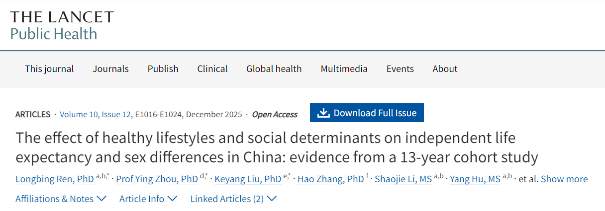This screenshot has height=211, width=605.
Task: Click The Lancet Public Health logo
Action: coord(62,25)
